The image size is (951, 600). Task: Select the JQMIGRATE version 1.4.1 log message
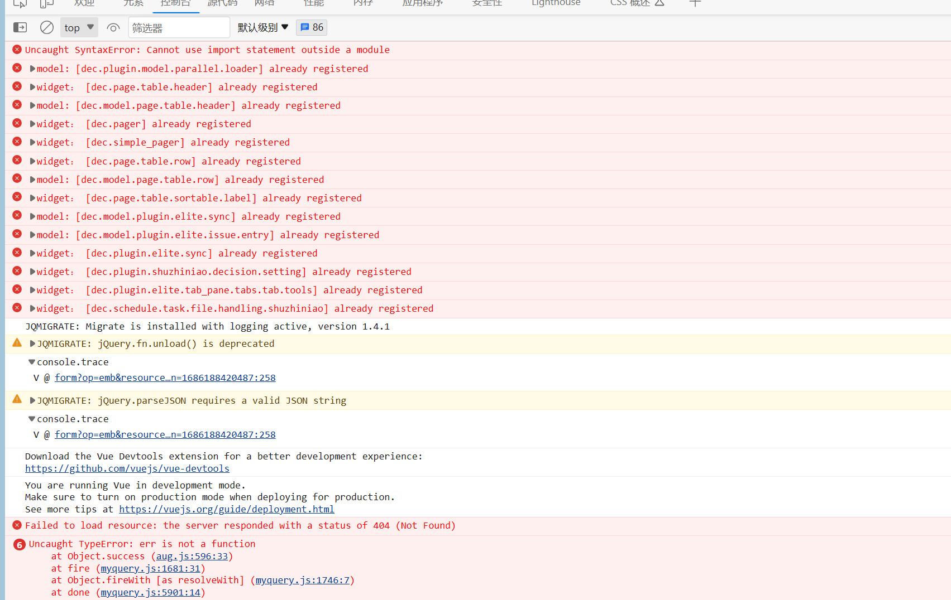click(207, 326)
